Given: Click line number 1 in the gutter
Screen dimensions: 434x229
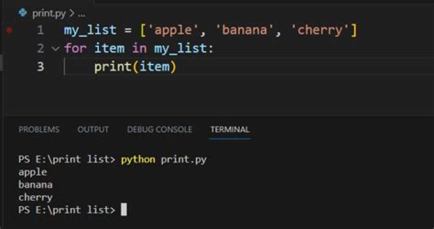Looking at the screenshot, I should [x=41, y=30].
